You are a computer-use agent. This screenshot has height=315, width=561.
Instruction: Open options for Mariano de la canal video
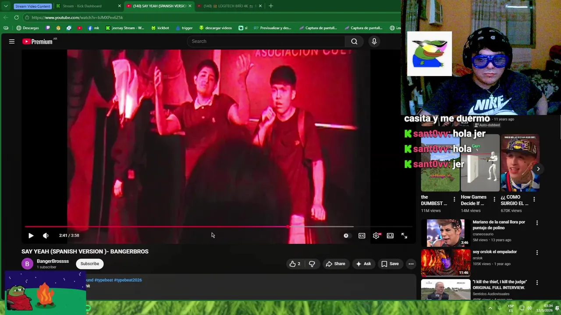(537, 223)
